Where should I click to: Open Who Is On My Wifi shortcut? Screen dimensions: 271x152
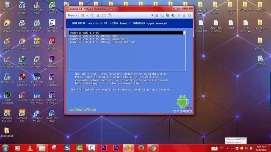(x=37, y=116)
